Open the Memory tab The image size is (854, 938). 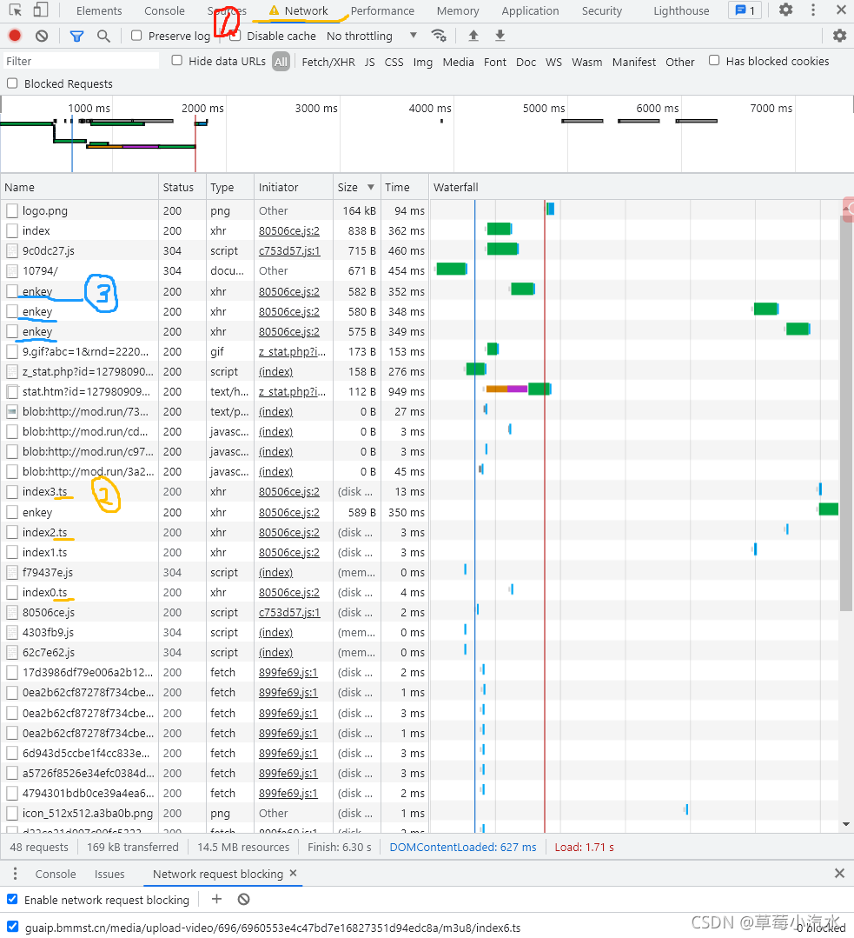tap(458, 10)
